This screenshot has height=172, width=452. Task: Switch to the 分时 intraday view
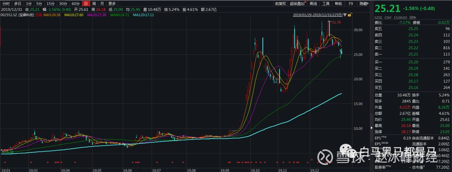click(x=6, y=4)
